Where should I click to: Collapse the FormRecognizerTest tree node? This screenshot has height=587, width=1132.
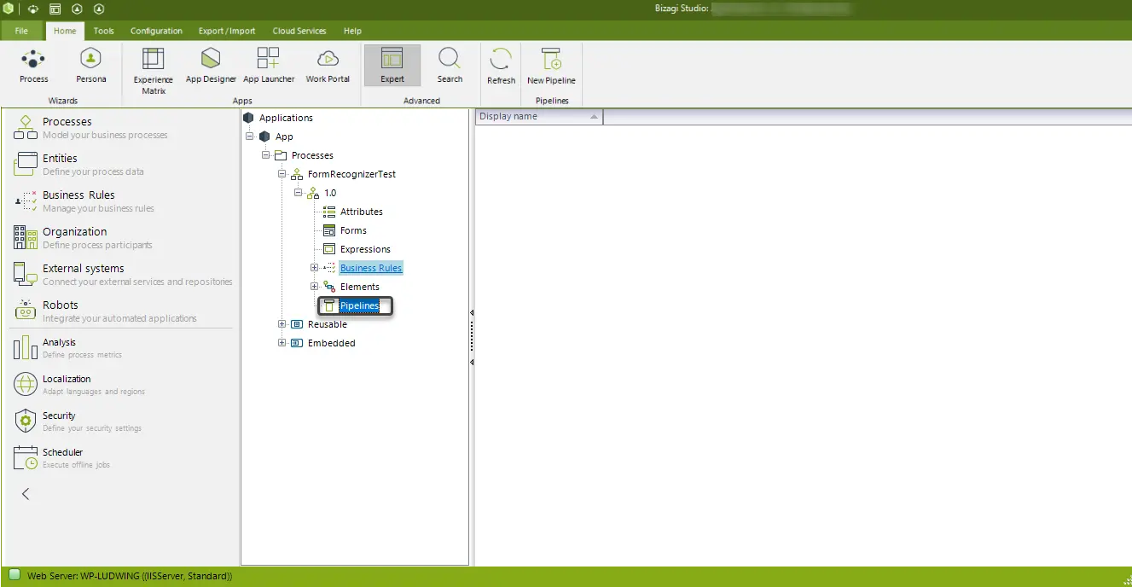coord(282,174)
